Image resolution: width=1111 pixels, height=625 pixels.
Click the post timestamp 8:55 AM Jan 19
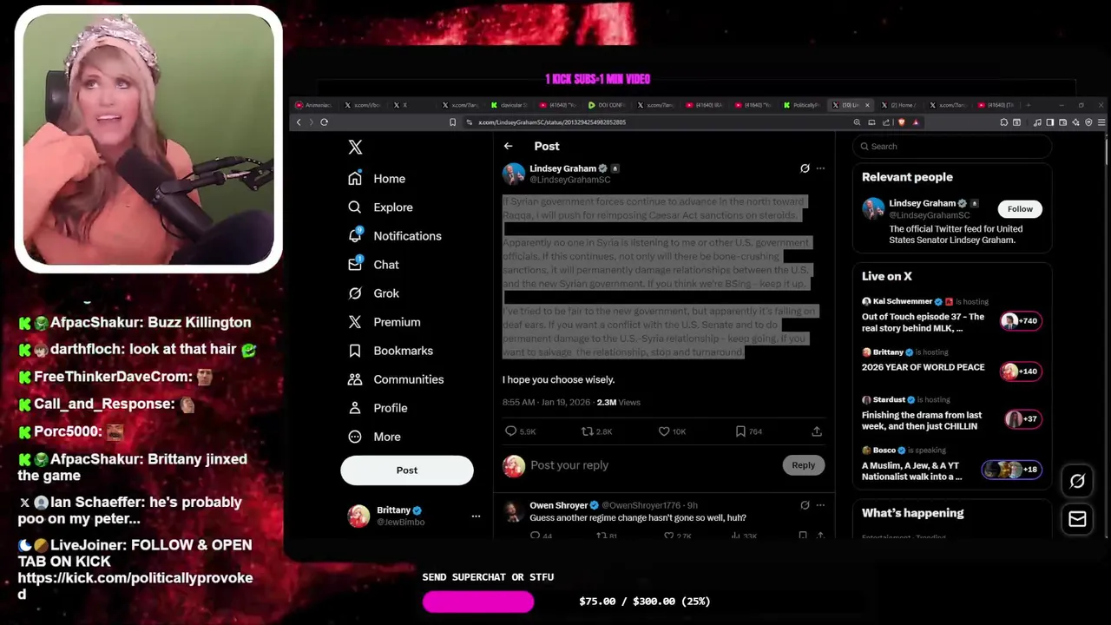click(x=545, y=403)
